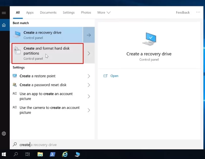Open the hamburger menu in the search sidebar
Image resolution: width=205 pixels, height=159 pixels.
4,13
